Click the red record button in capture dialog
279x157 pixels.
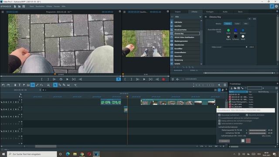tap(248, 141)
